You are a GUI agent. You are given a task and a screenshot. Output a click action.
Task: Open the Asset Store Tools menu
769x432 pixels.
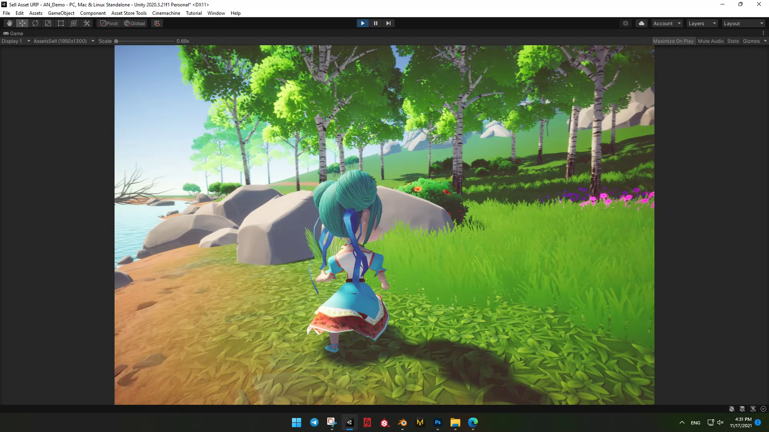click(129, 13)
